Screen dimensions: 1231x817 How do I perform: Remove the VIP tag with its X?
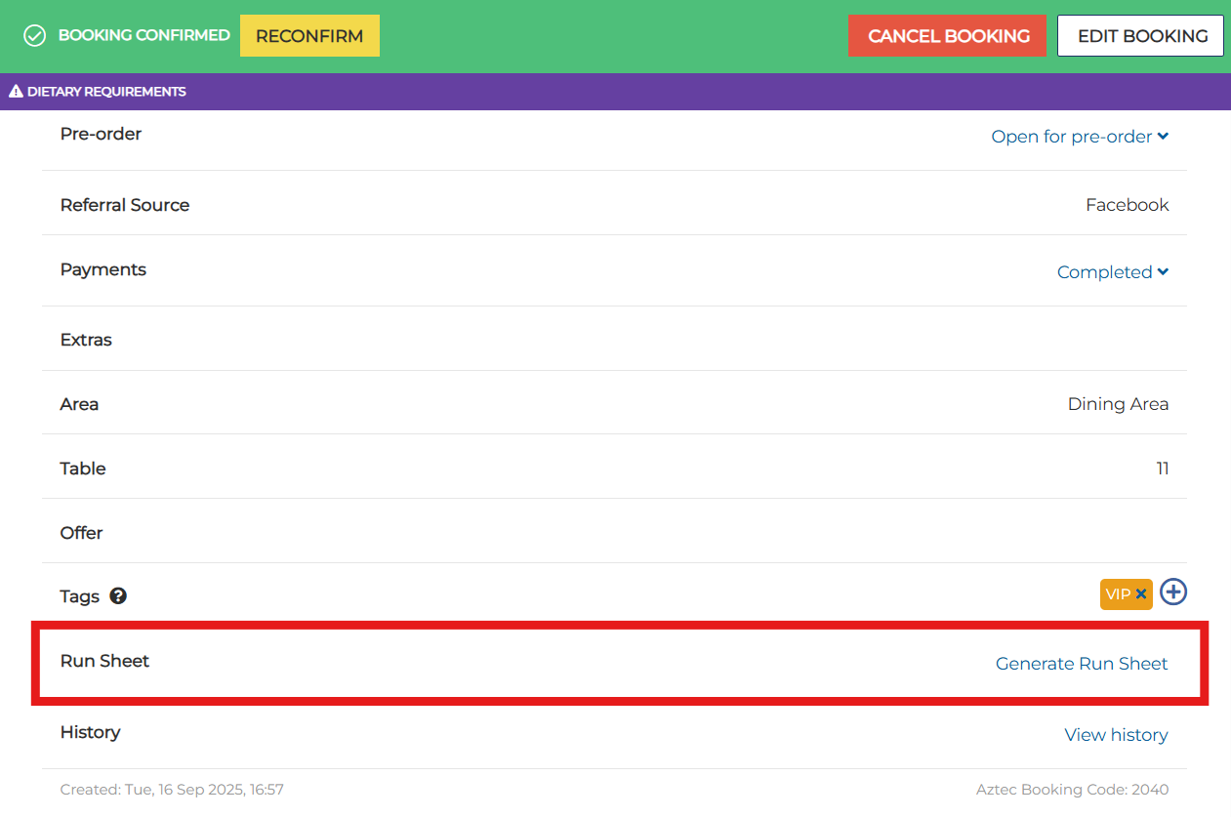click(x=1141, y=593)
